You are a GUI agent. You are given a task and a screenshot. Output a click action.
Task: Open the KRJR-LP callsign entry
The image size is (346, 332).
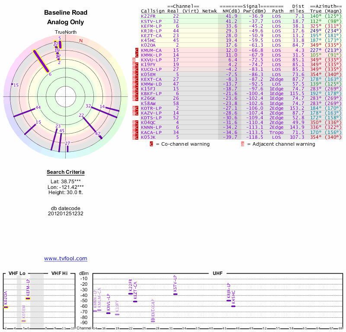(x=151, y=31)
